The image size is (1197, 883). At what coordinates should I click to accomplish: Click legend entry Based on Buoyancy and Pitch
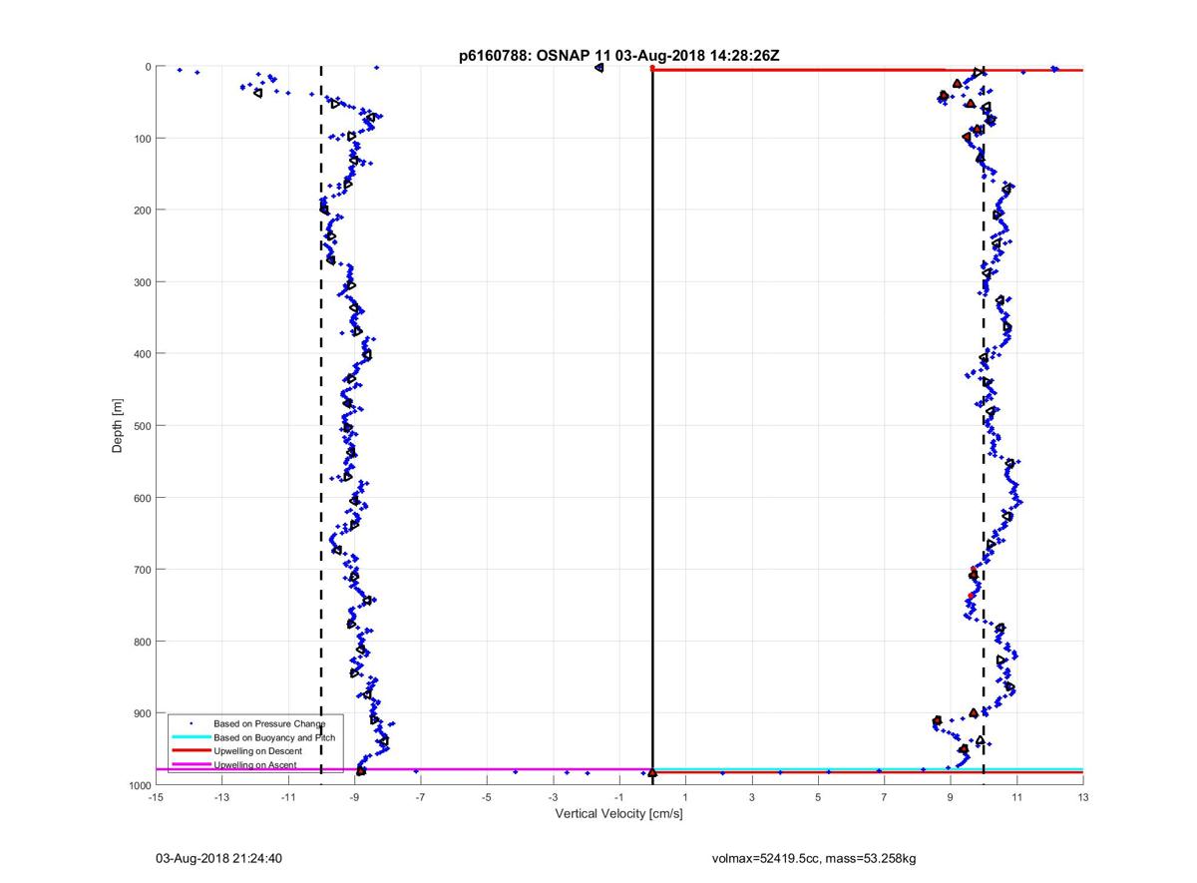coord(274,737)
